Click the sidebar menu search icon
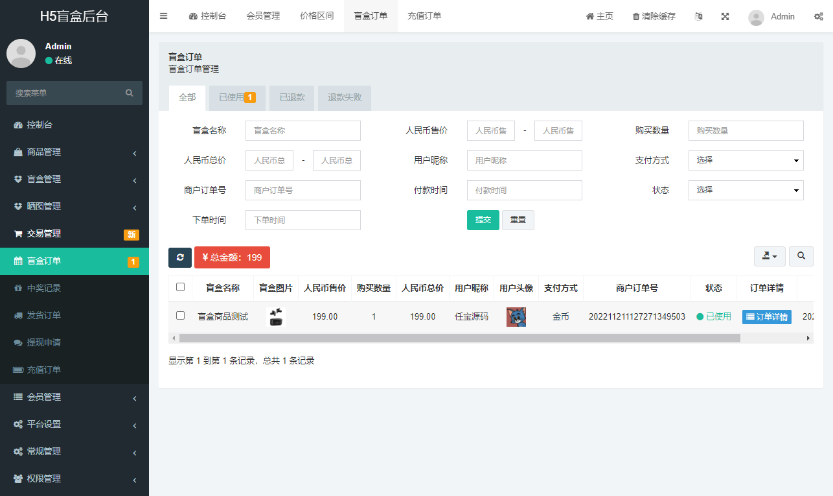833x496 pixels. point(130,93)
